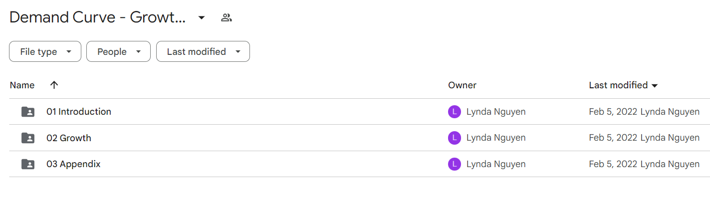Sort files by the Name column header
Screen dimensions: 710x218
22,85
